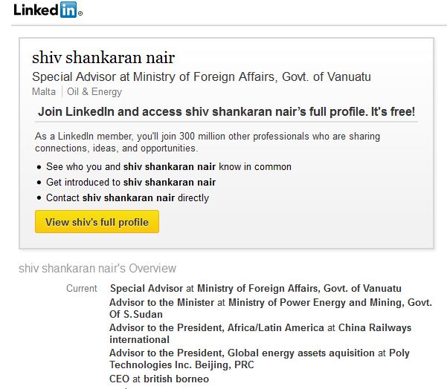Select the Oil & Energy industry label
The image size is (447, 389).
94,92
